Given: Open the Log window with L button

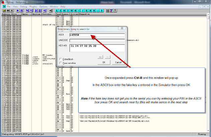Looking at the screenshot, I should [57, 10].
